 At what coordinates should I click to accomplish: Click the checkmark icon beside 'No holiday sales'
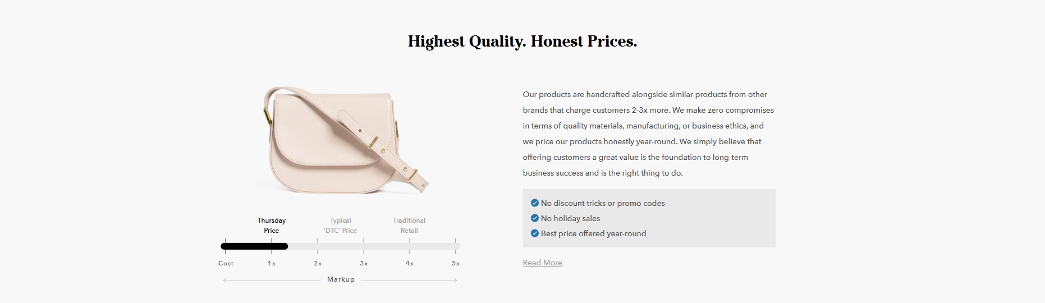534,218
